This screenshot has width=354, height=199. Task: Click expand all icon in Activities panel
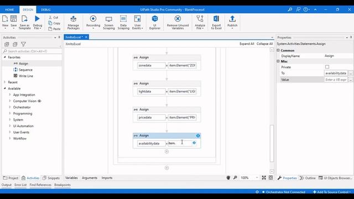click(x=7, y=44)
